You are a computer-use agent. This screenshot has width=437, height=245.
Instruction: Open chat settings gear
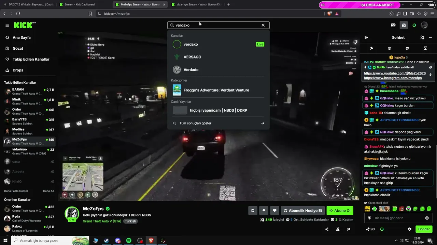(410, 229)
